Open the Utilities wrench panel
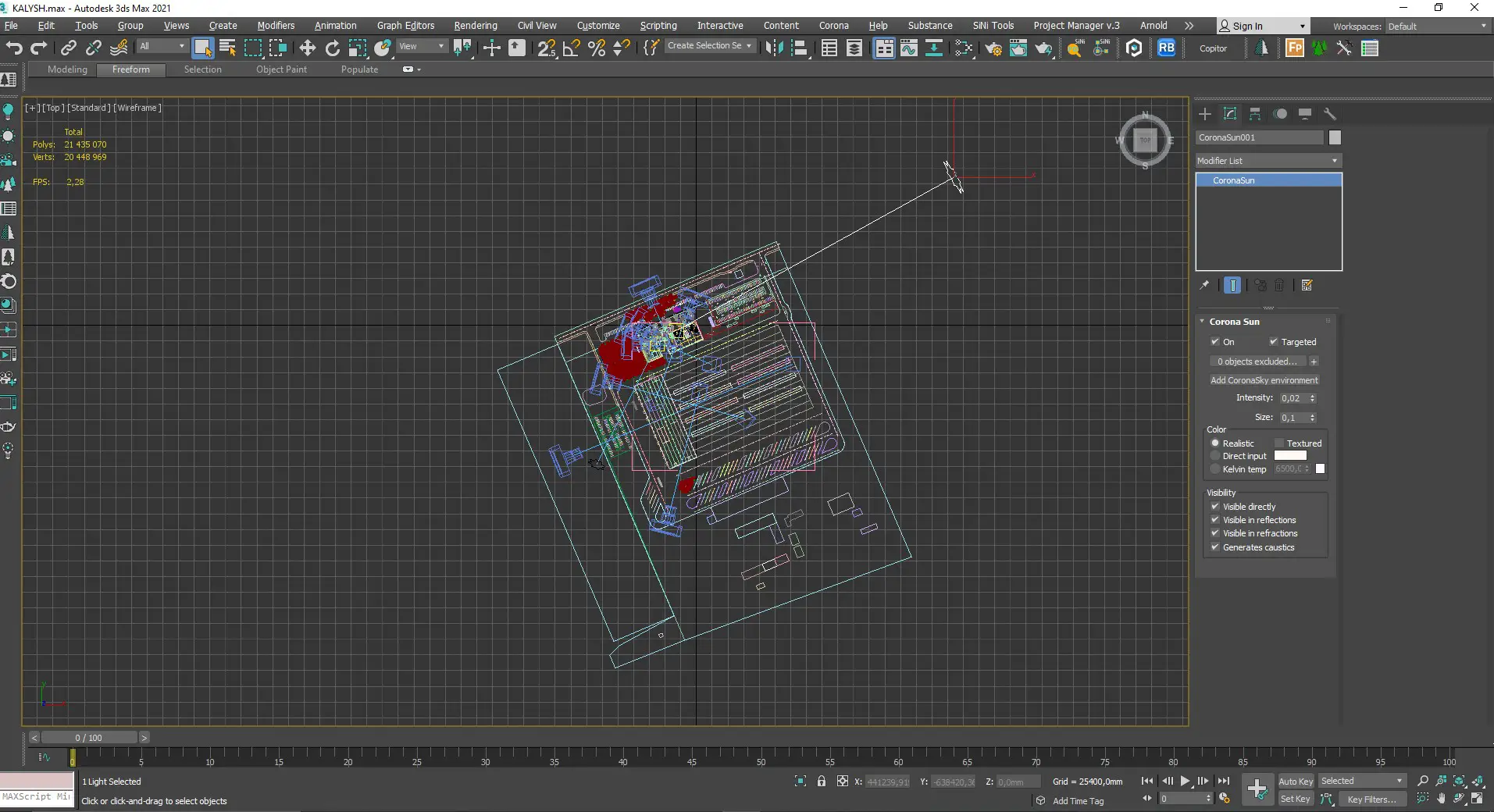Screen dimensions: 1494x812 [x=1330, y=114]
